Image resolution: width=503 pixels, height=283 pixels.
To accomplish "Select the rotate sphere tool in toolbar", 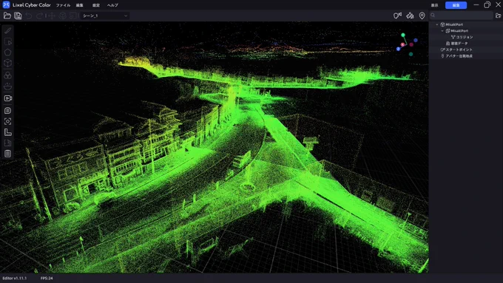I will click(63, 16).
